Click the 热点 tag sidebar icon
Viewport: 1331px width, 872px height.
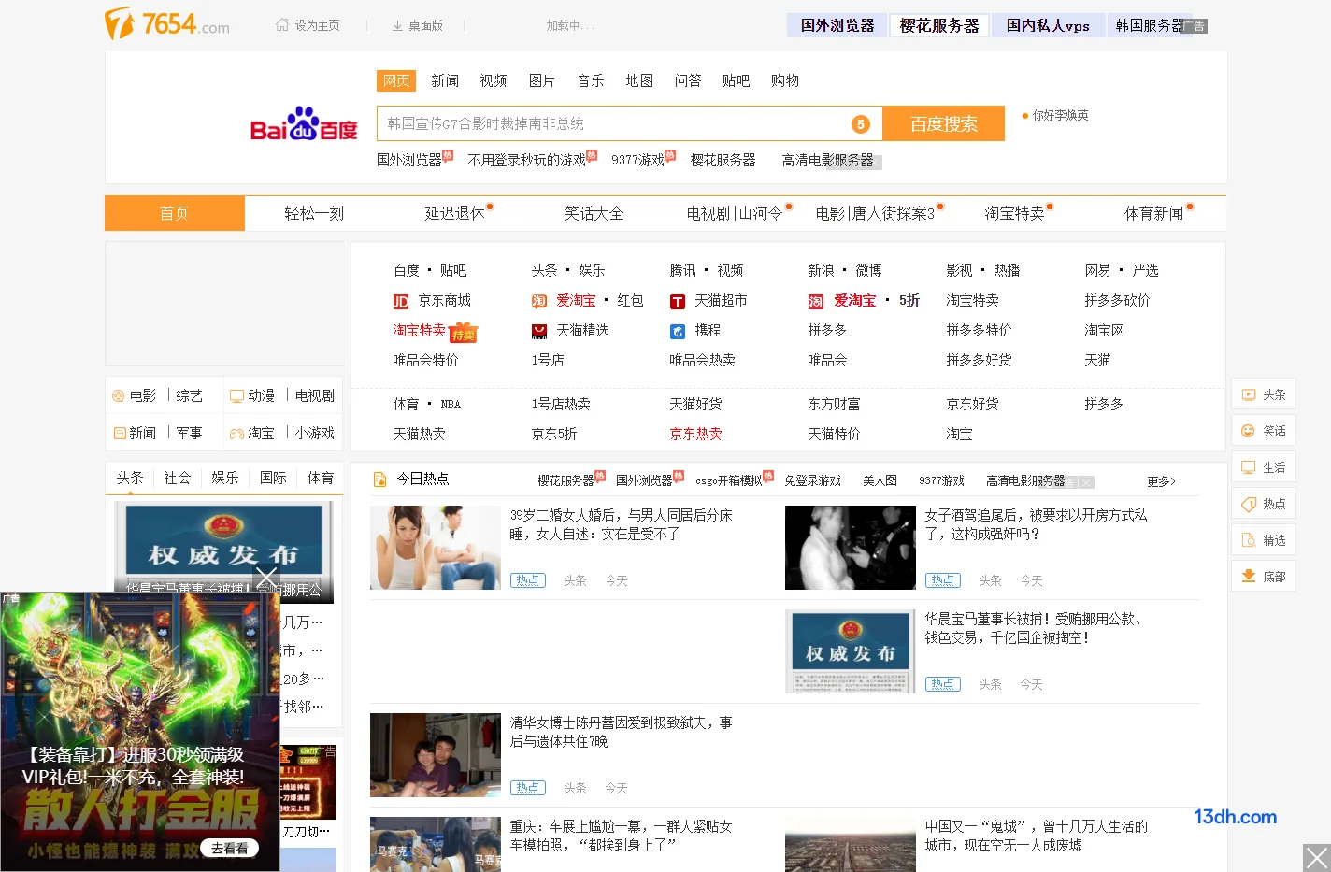(x=1248, y=504)
